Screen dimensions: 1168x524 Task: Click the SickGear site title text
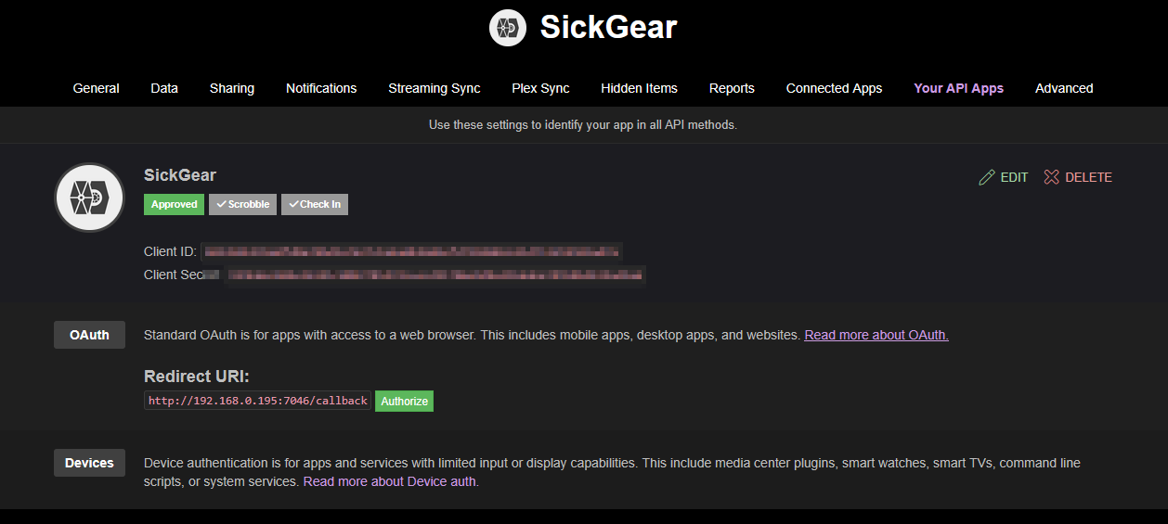point(608,28)
